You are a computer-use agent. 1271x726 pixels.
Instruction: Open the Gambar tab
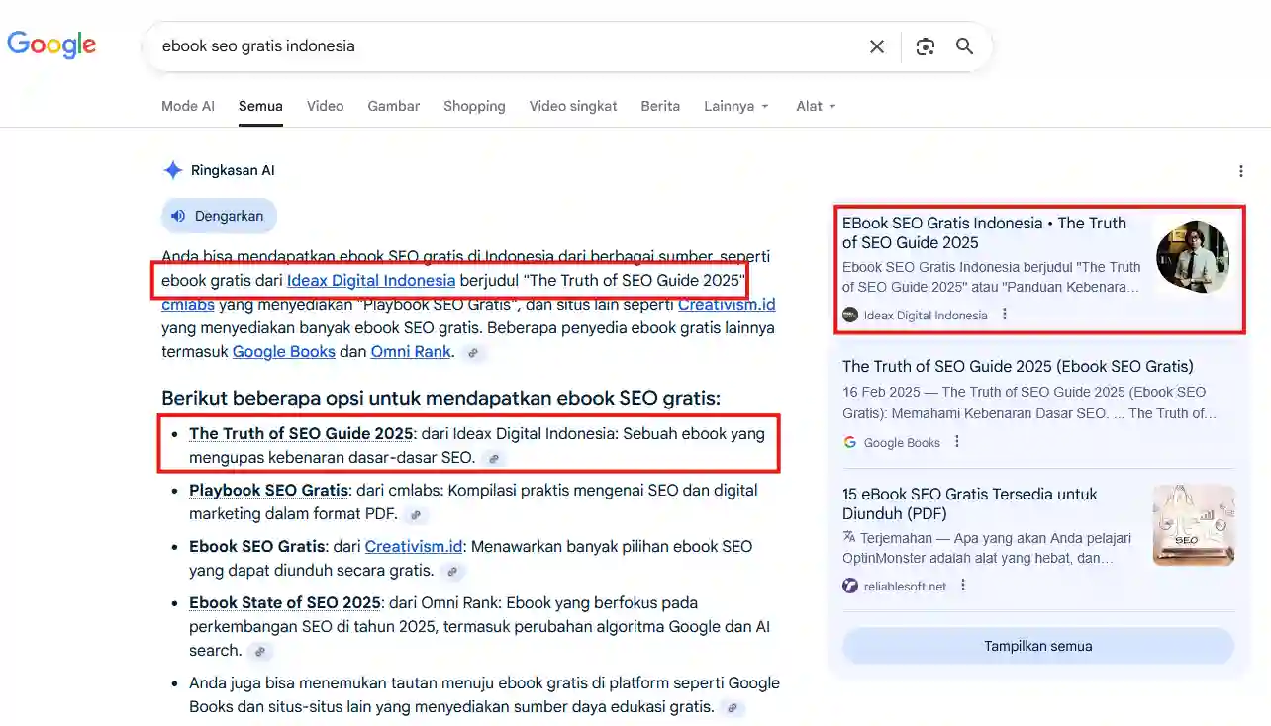[394, 106]
